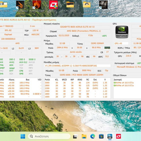Viewport: 141px width, 141px height.
Task: Click the module size value 16 GB
Action: [x=61, y=70]
